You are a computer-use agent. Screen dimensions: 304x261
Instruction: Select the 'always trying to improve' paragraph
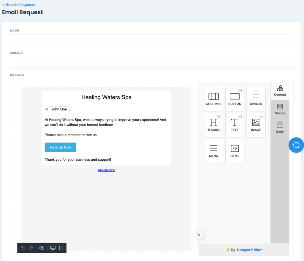tap(105, 122)
